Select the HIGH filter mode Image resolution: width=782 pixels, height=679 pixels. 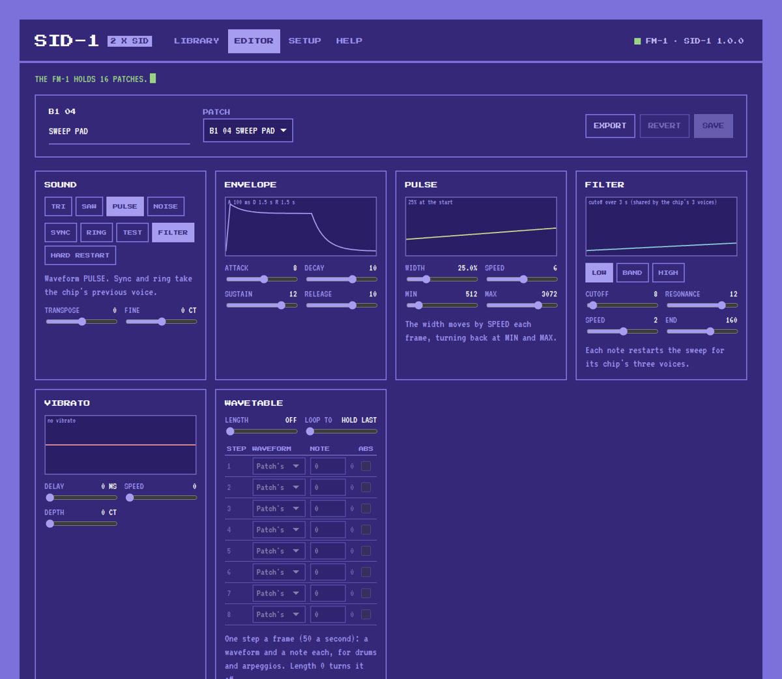tap(668, 273)
